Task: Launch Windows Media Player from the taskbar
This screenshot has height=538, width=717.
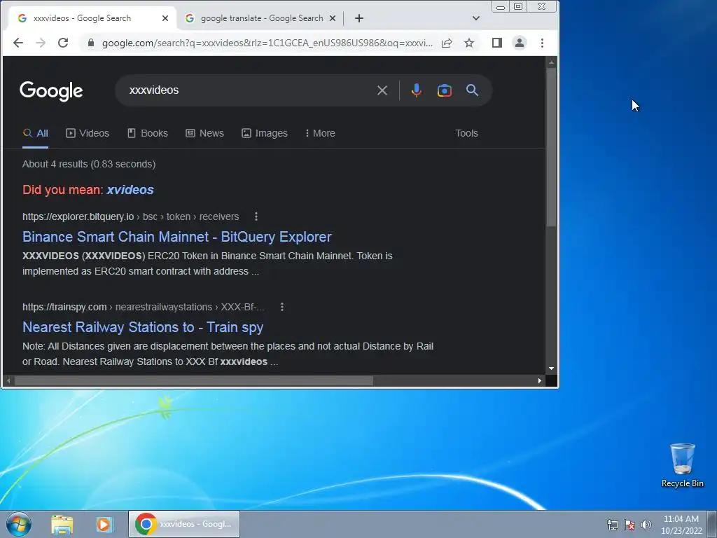Action: tap(104, 524)
